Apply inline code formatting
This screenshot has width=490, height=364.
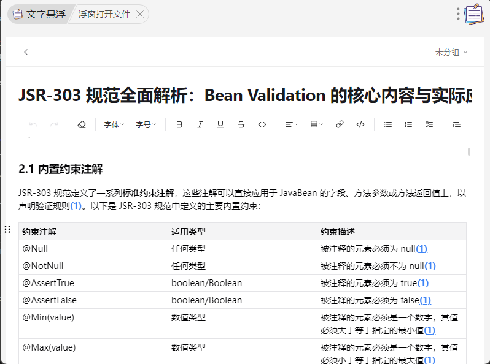[x=262, y=124]
